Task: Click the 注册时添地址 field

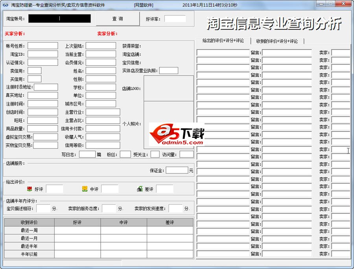Action: tap(46, 87)
